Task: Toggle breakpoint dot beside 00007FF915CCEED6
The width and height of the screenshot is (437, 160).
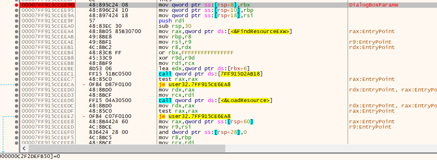Action: click(17, 100)
